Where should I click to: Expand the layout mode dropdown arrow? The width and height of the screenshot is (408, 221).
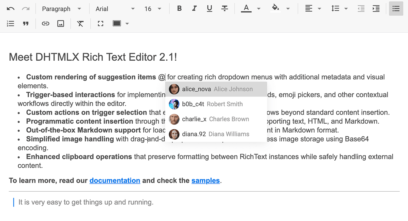click(127, 24)
